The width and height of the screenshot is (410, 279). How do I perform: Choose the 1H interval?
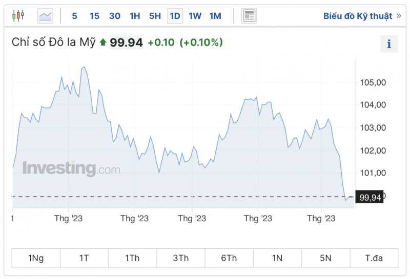point(135,16)
